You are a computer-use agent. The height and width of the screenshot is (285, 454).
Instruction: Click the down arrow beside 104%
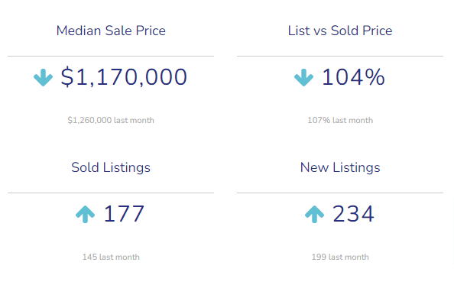coord(303,77)
